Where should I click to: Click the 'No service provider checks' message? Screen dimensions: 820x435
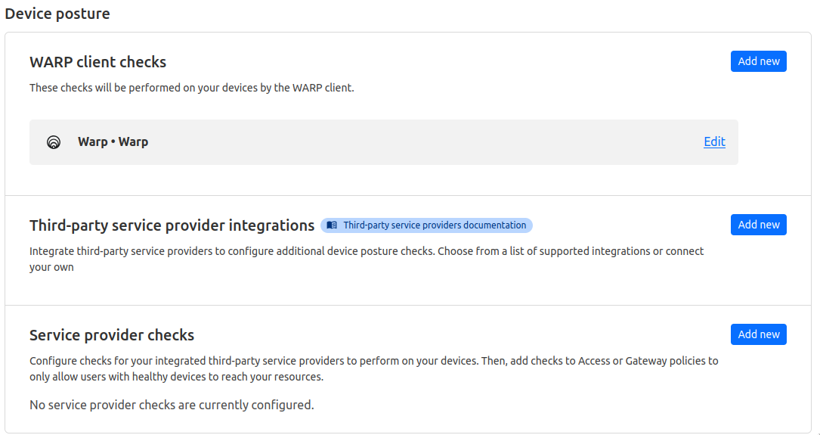click(x=172, y=405)
